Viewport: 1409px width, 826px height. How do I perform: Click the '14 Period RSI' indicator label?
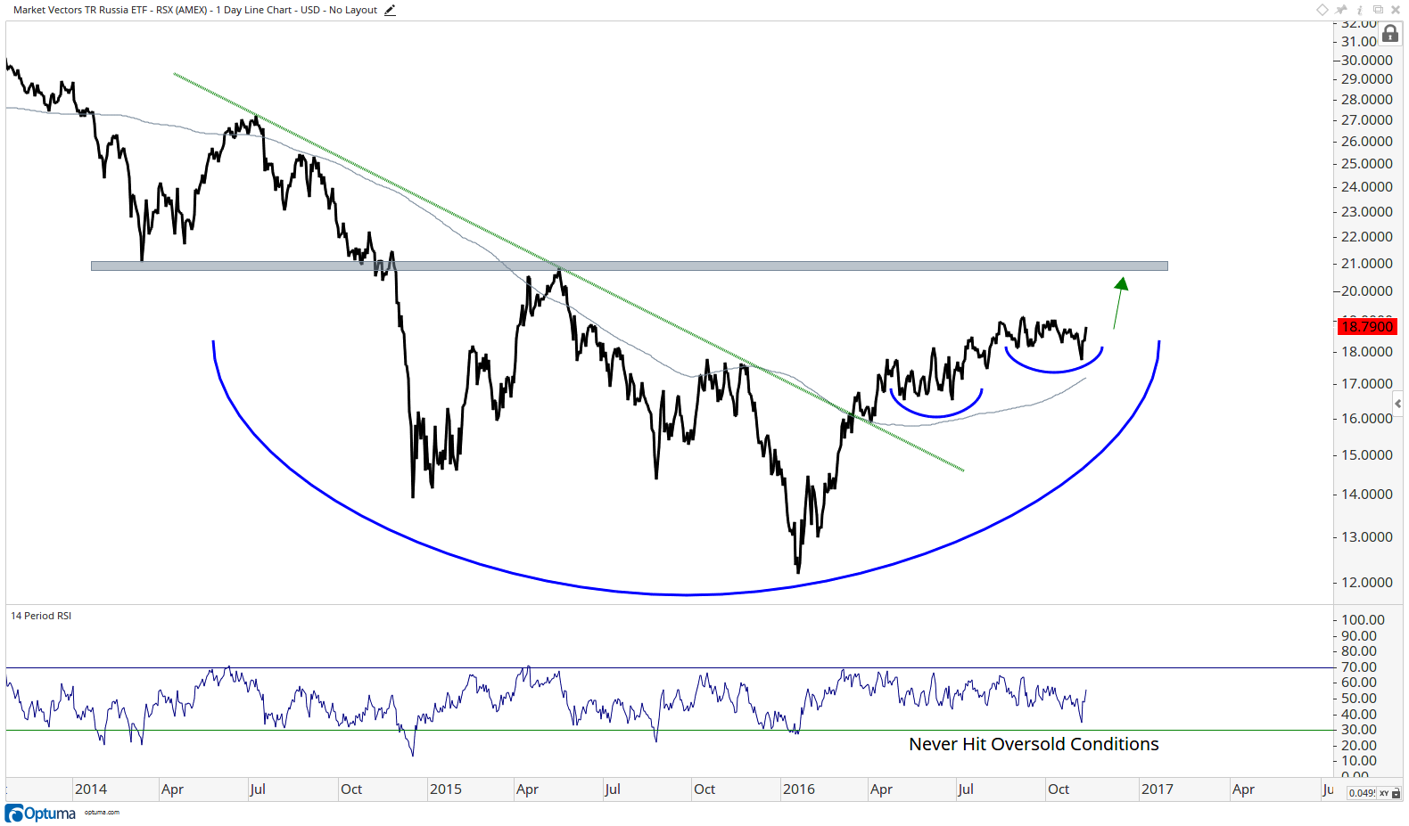click(x=41, y=616)
